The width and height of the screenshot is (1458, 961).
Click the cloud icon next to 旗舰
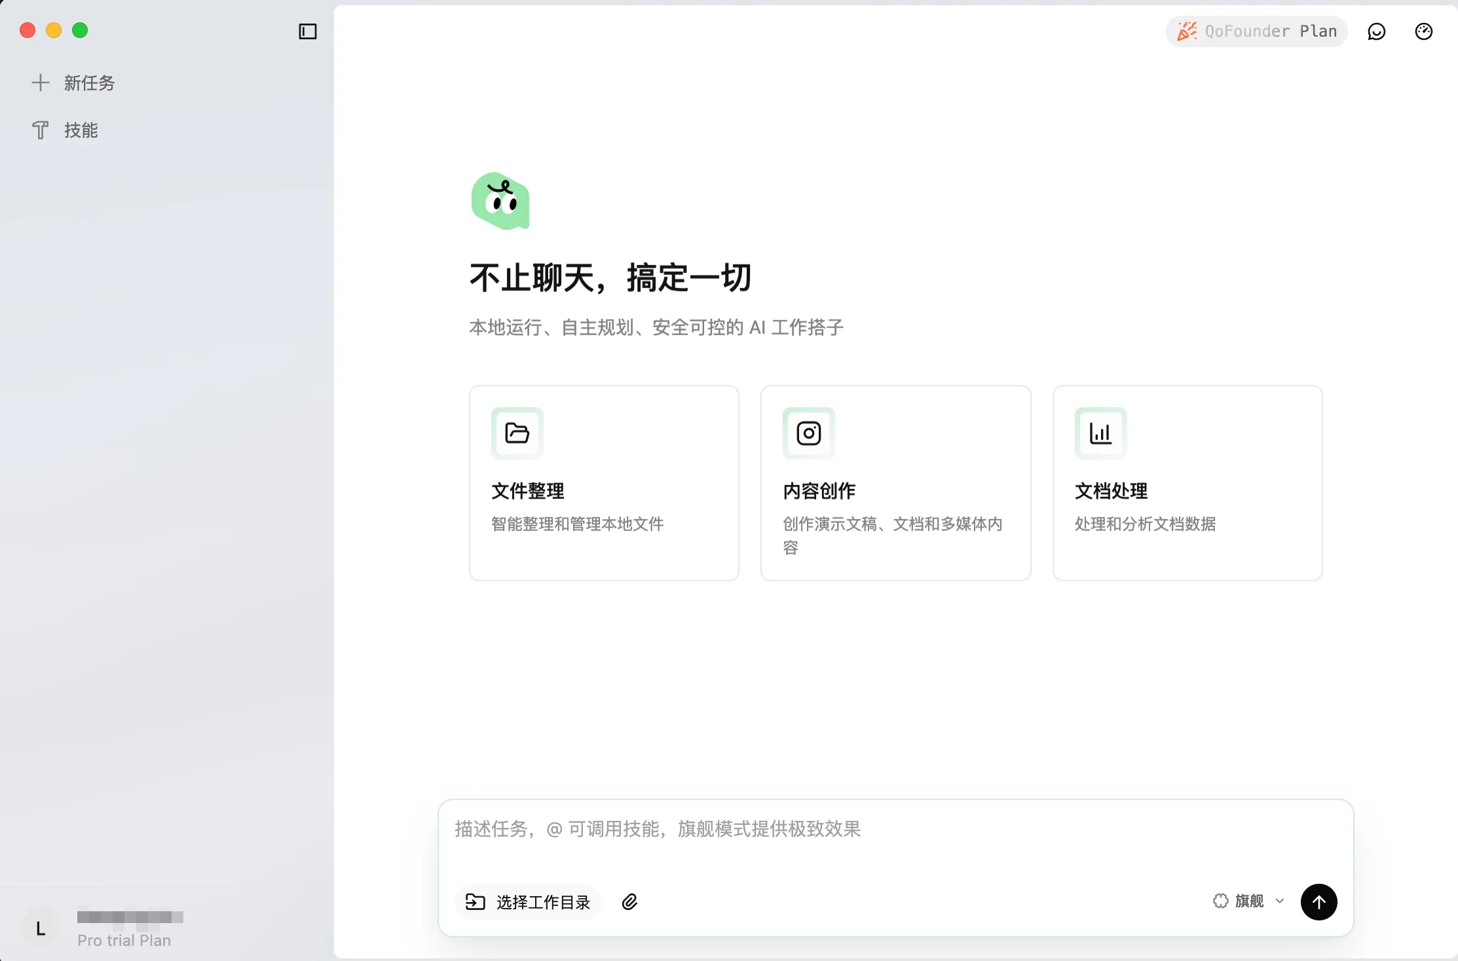click(x=1220, y=901)
